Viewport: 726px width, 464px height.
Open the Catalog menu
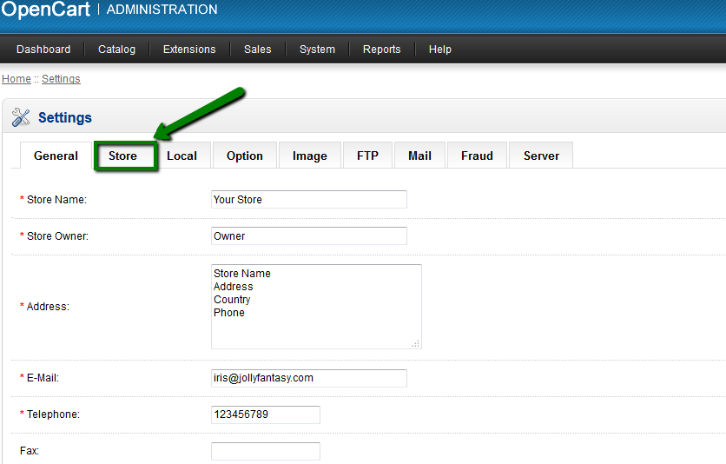116,49
